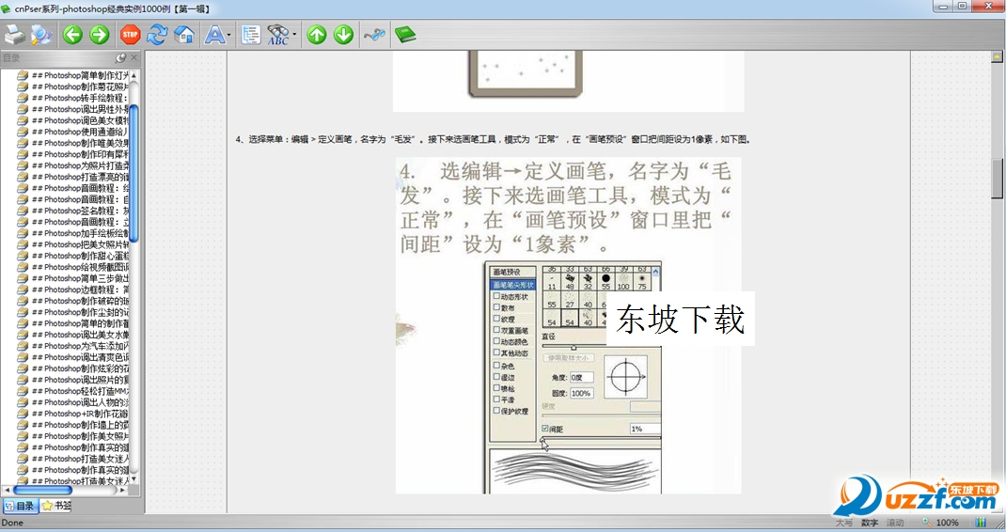
Task: Click the main content scrollbar thumb
Action: coord(997,179)
